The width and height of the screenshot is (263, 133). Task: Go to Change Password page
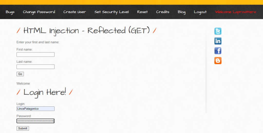point(39,12)
